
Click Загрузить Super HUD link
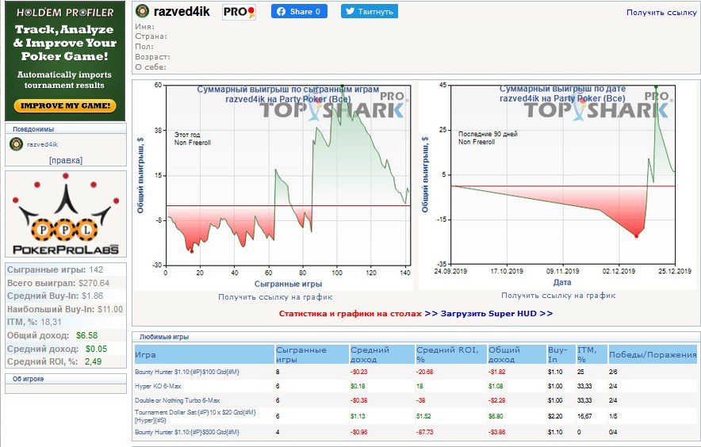point(496,313)
